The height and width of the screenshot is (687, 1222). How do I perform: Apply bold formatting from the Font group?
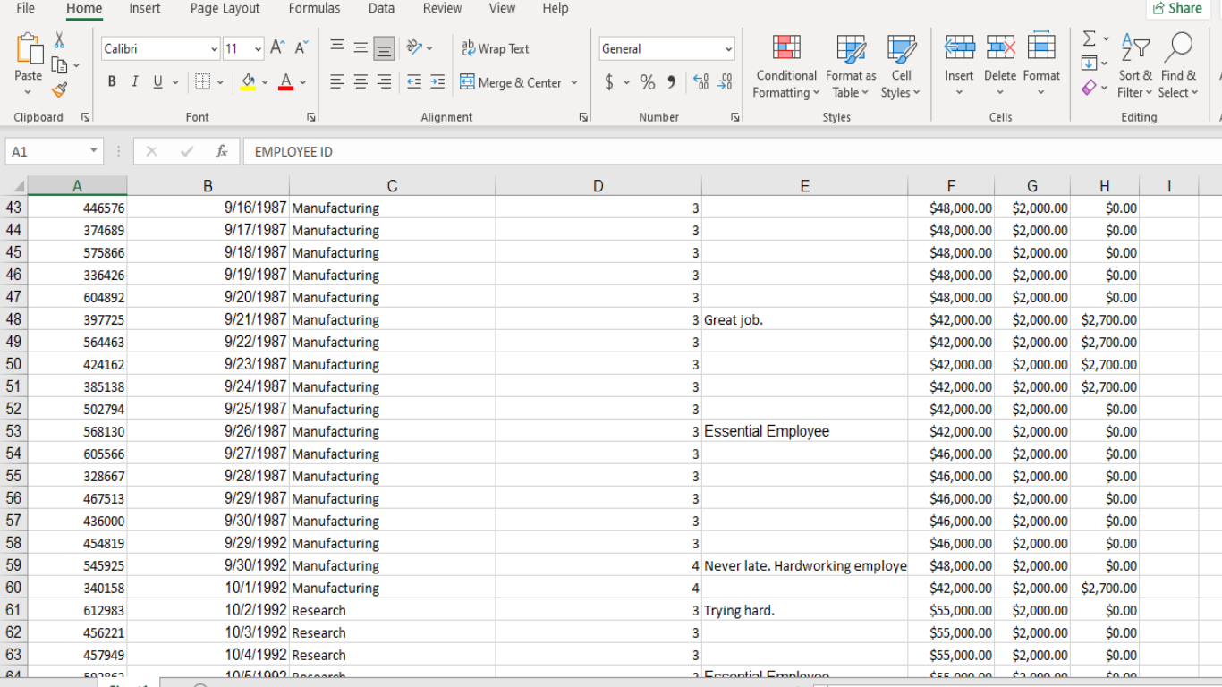coord(111,81)
